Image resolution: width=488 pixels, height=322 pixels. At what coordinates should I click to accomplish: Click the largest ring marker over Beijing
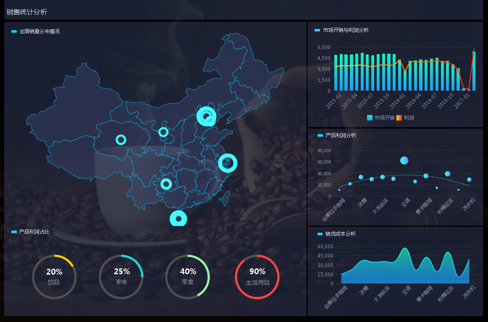click(206, 117)
